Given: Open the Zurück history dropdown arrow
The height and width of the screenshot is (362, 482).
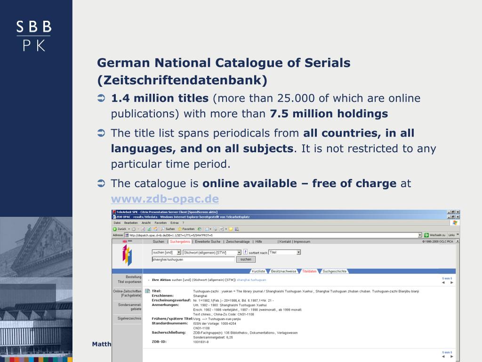Looking at the screenshot, I should tap(129, 229).
